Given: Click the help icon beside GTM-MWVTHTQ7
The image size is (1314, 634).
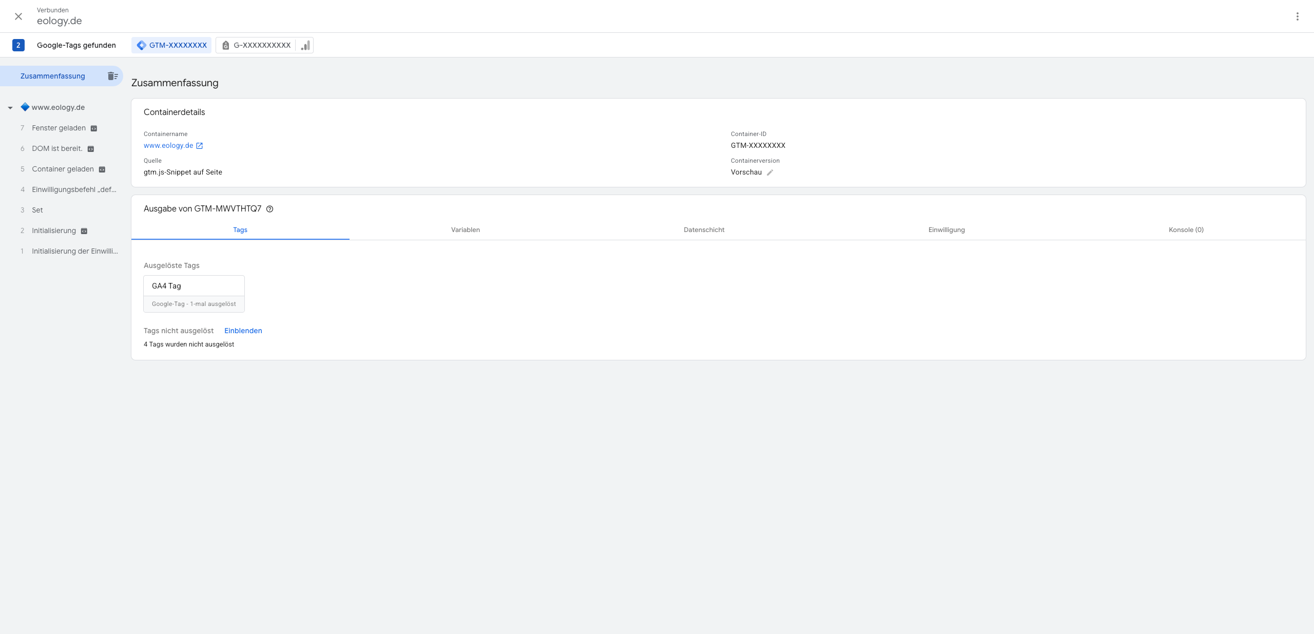Looking at the screenshot, I should click(269, 209).
